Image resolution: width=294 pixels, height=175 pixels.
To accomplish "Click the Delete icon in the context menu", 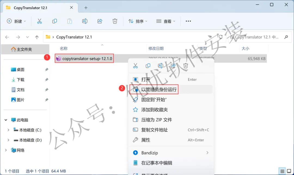I will (x=186, y=66).
